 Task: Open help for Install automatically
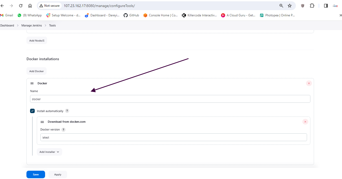coord(67,111)
